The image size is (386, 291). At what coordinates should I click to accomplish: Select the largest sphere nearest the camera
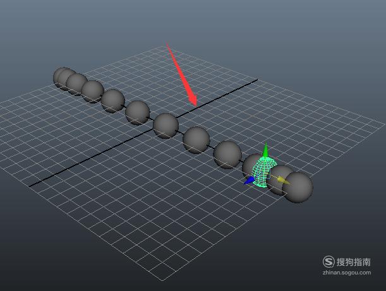298,187
